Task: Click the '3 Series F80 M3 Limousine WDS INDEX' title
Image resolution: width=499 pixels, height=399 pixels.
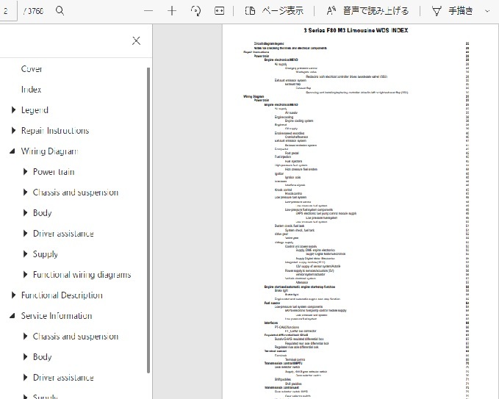Action: (x=356, y=31)
